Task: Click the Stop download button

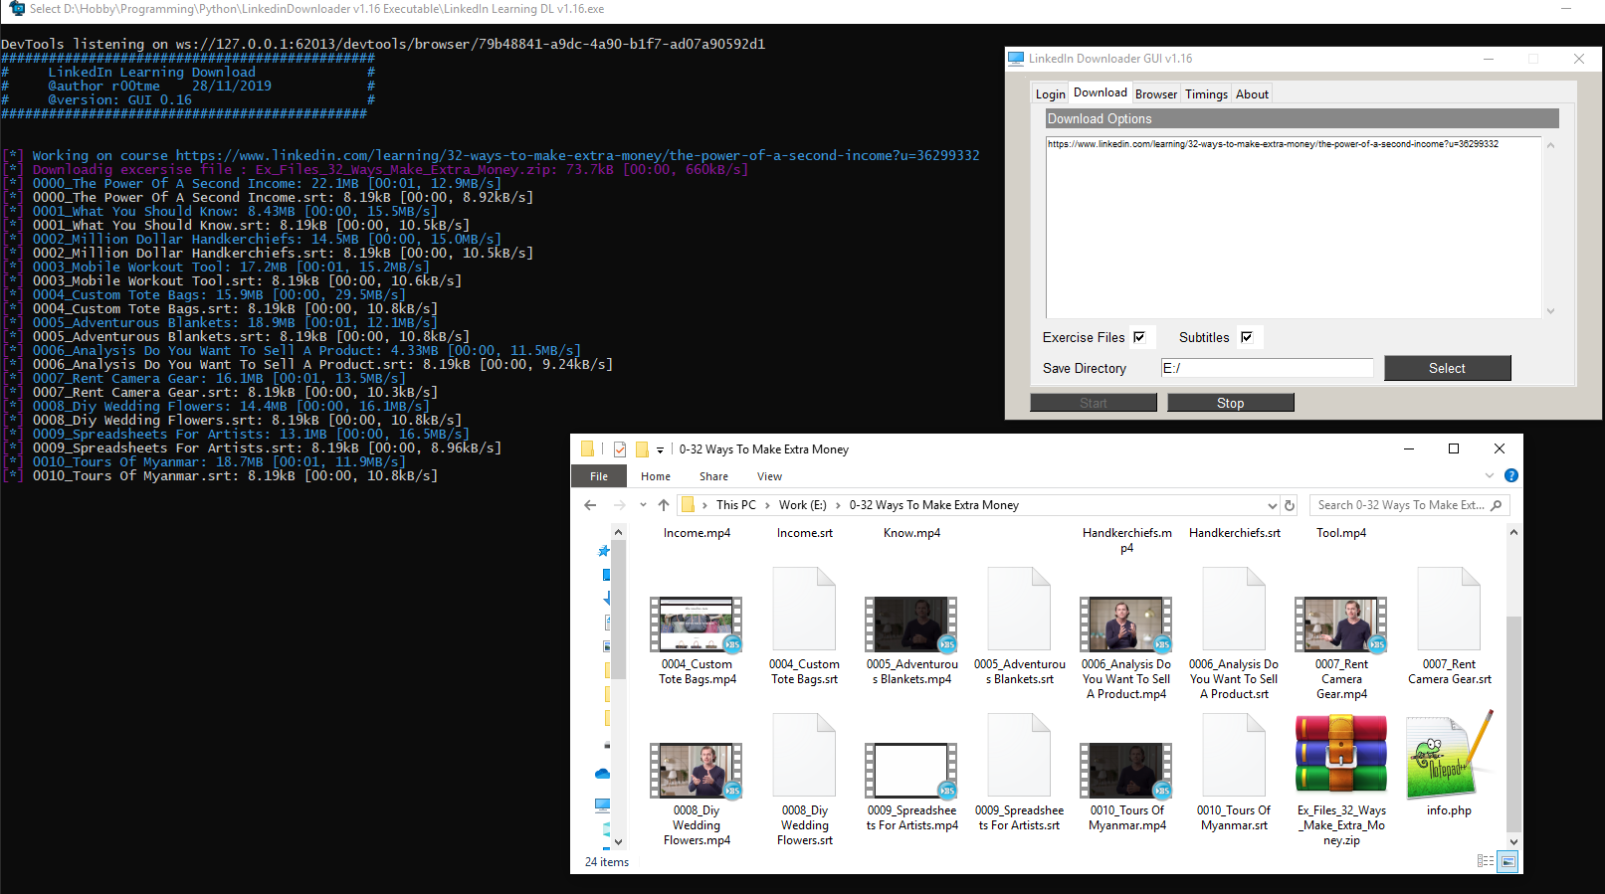Action: tap(1230, 403)
